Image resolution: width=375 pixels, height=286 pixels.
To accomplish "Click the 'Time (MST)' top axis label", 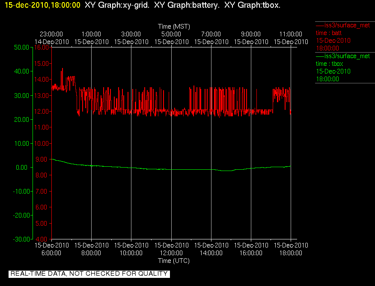I will [x=174, y=26].
